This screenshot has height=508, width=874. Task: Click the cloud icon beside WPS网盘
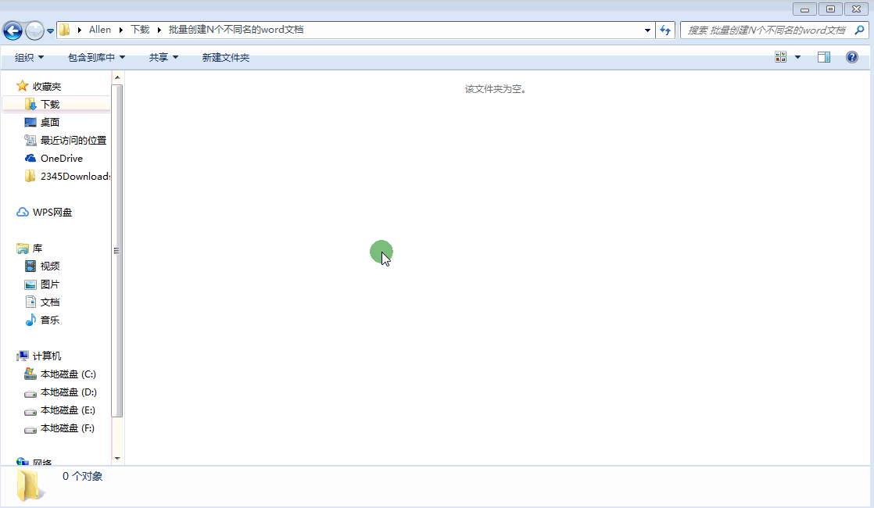click(x=23, y=213)
